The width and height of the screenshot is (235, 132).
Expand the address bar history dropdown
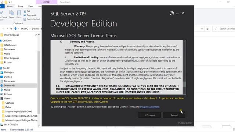(202, 29)
